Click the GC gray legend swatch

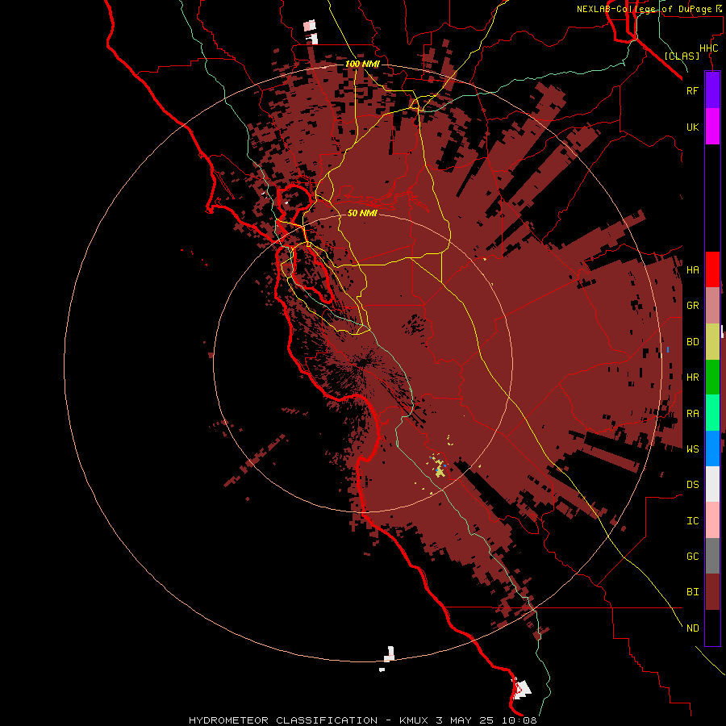click(712, 556)
